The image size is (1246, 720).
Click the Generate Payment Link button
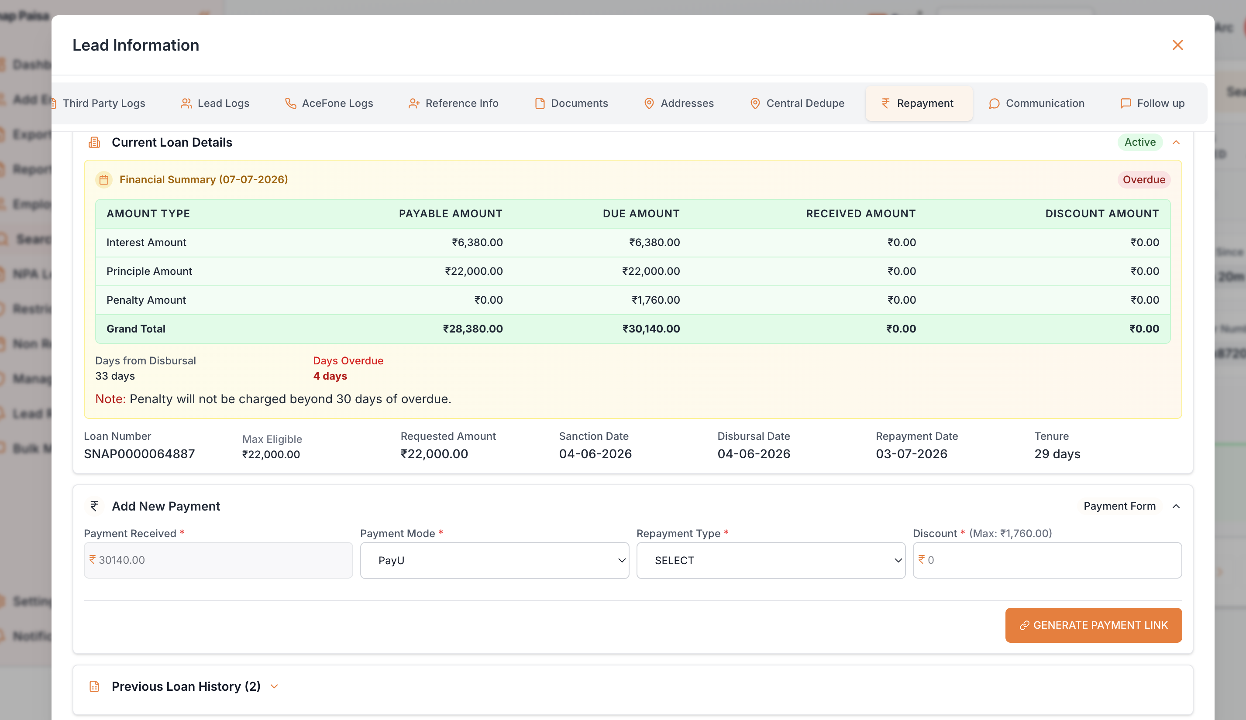1093,625
